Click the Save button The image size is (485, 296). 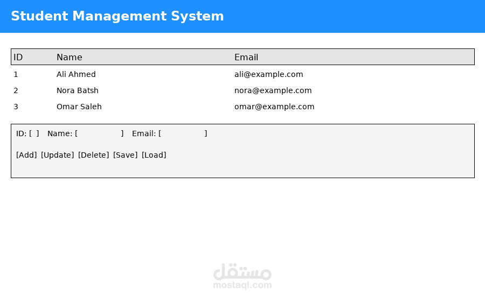pyautogui.click(x=125, y=155)
